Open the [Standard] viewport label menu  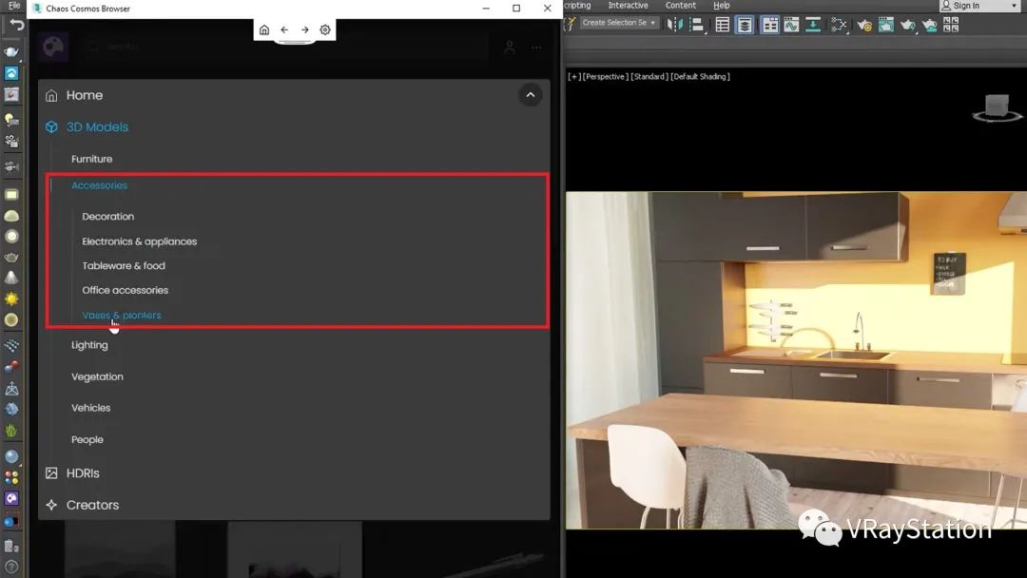[649, 77]
